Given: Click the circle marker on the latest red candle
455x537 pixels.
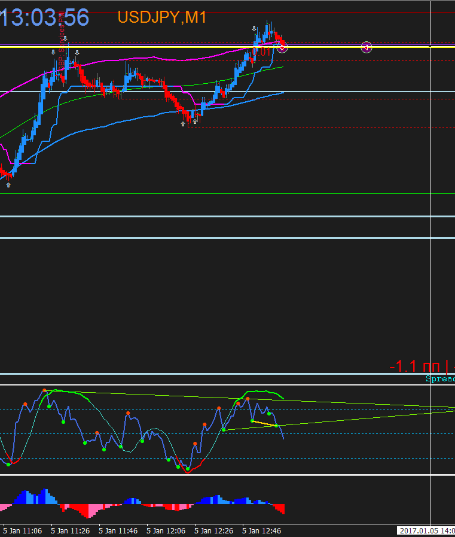Looking at the screenshot, I should pyautogui.click(x=282, y=47).
